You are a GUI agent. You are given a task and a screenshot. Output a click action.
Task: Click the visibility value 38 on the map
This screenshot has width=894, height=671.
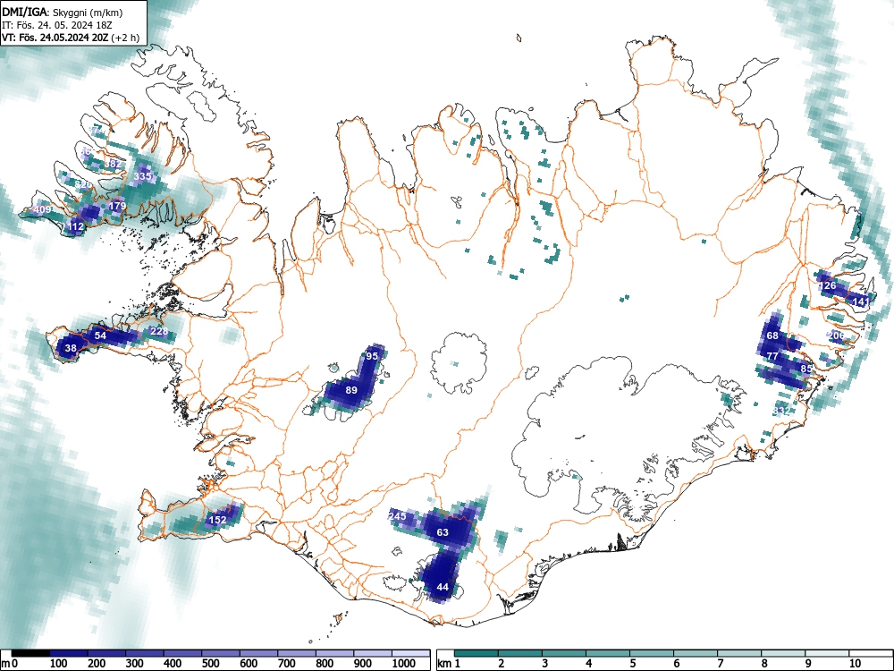click(x=71, y=348)
